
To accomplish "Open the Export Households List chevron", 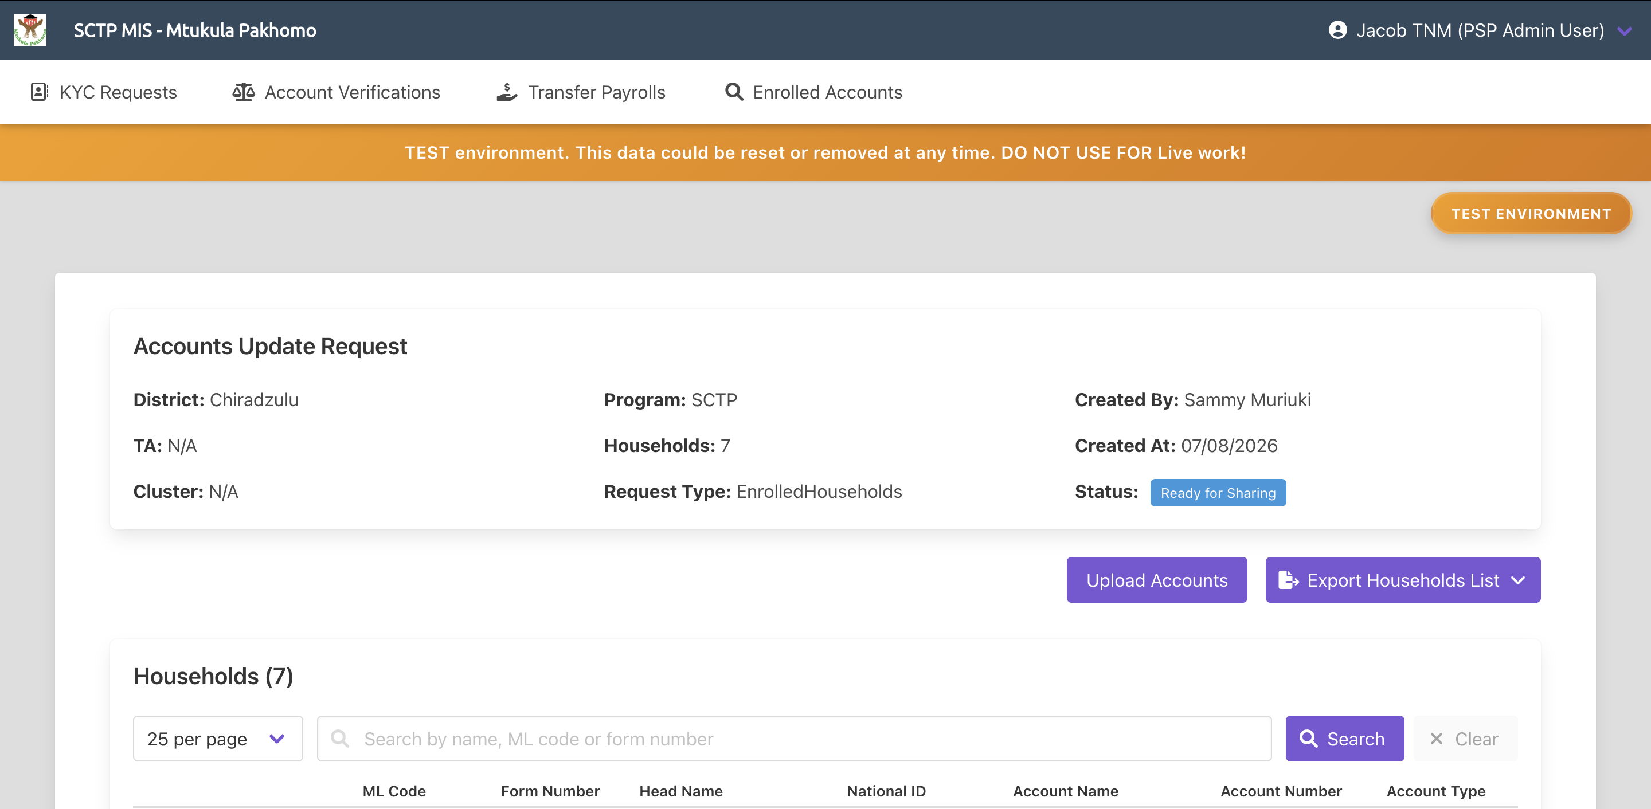I will tap(1517, 580).
